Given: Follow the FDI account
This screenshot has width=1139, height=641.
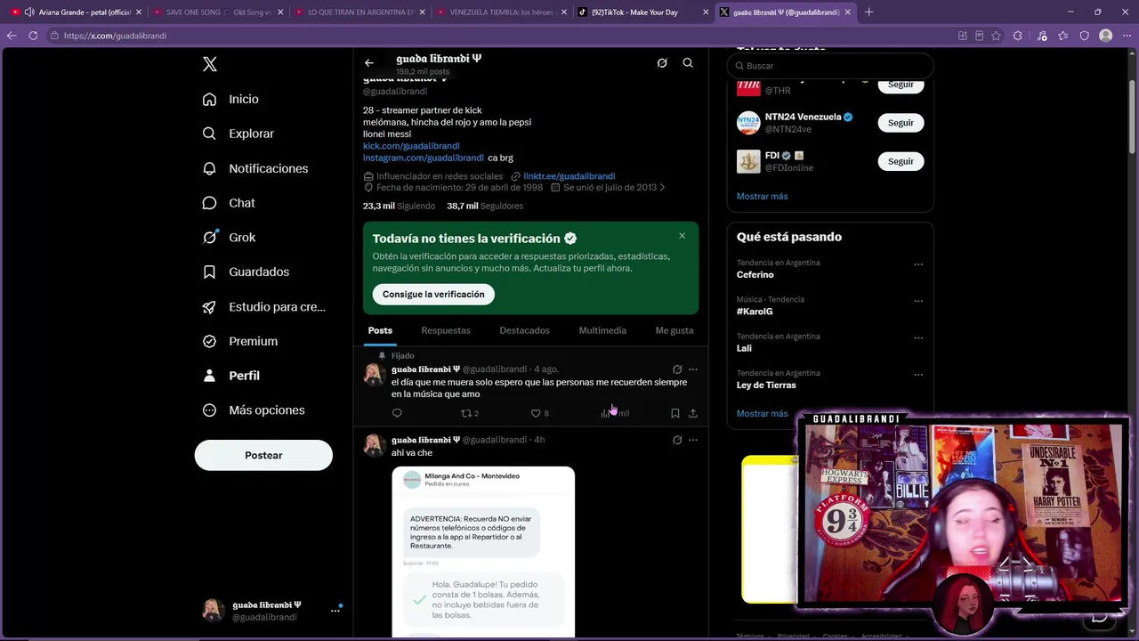Looking at the screenshot, I should tap(901, 161).
